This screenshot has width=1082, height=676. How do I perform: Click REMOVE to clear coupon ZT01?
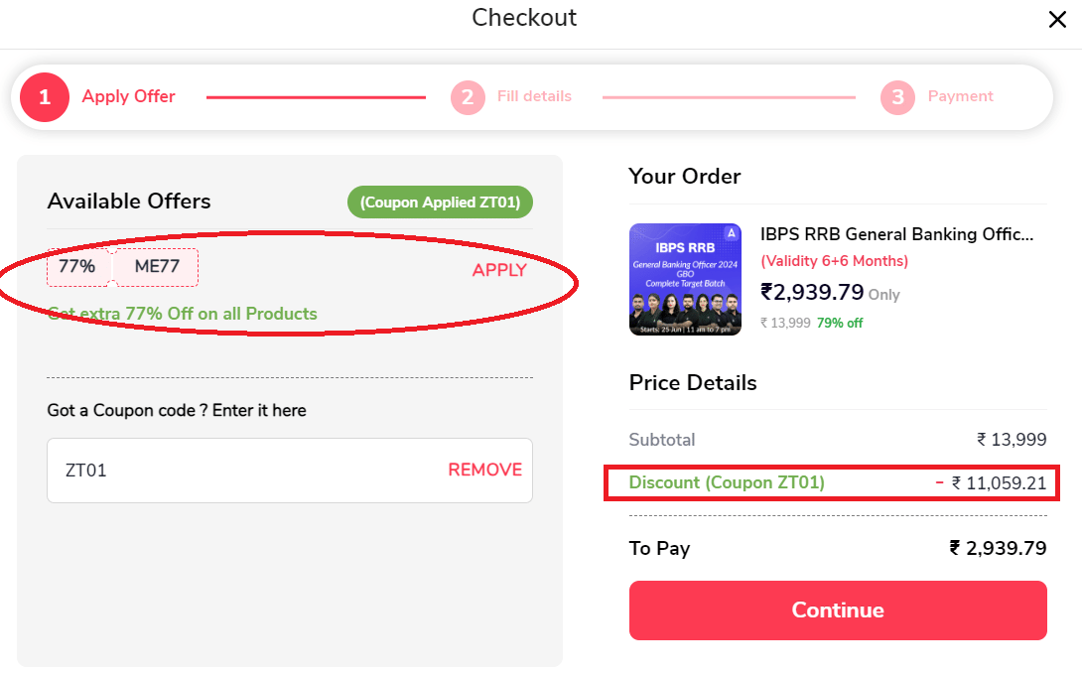(x=484, y=470)
